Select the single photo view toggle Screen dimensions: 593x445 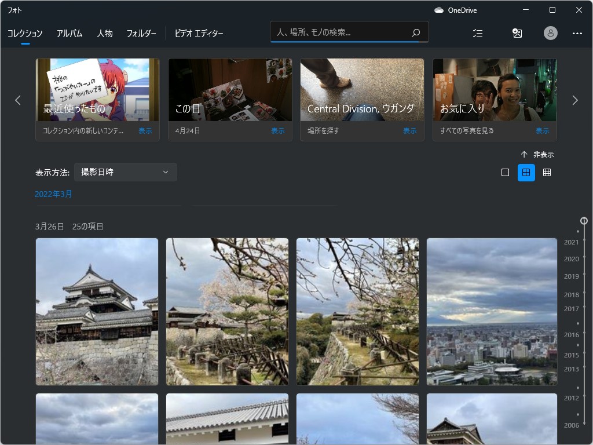[506, 172]
